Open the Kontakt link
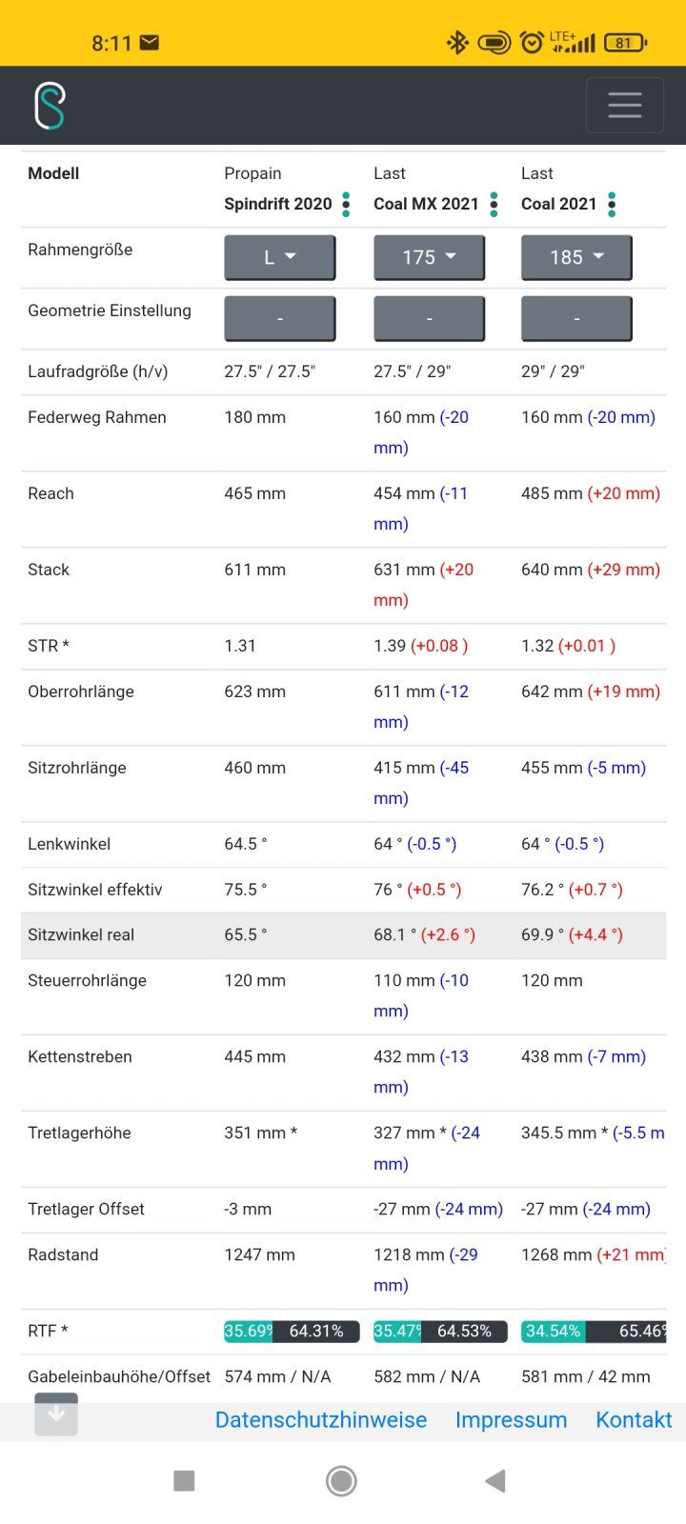This screenshot has width=686, height=1524. click(634, 1420)
